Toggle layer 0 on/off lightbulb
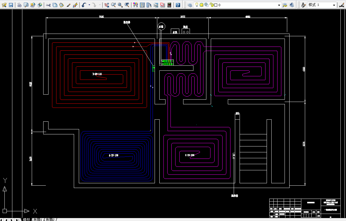Viewport: 346px width, 221px height. [x=197, y=5]
